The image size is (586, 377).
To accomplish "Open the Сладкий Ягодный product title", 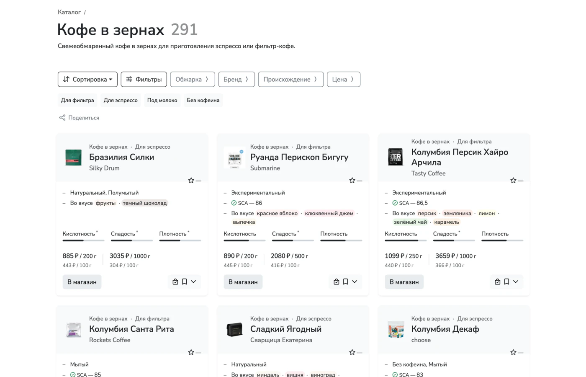I will click(286, 329).
